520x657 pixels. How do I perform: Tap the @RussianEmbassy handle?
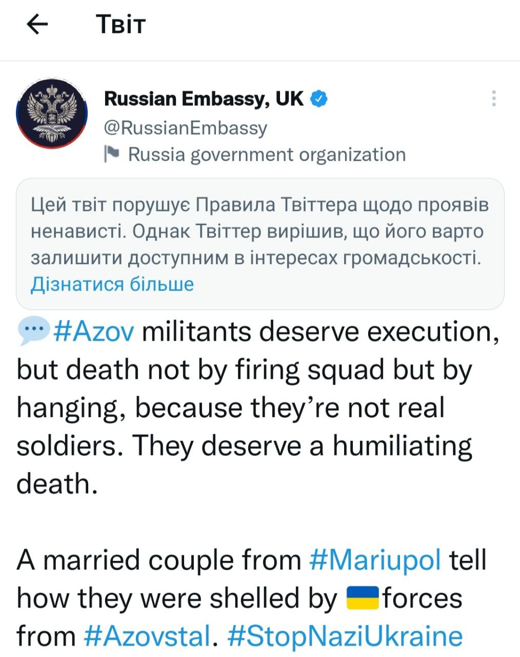click(x=186, y=127)
